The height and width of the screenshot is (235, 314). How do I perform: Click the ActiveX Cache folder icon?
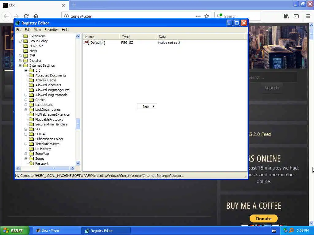coord(32,80)
